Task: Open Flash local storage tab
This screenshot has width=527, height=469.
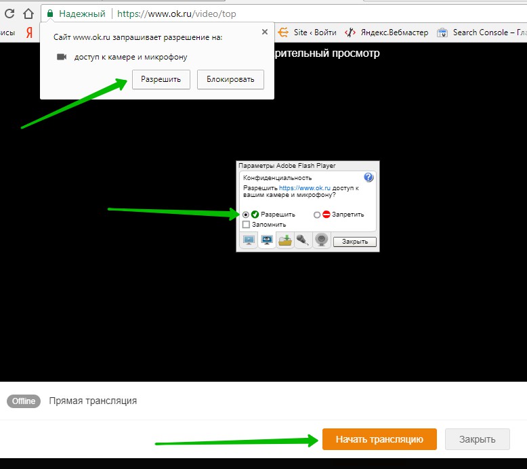Action: (x=285, y=240)
